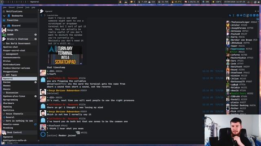The image size is (261, 146).
Task: Collapse the Off Topic category
Action: pyautogui.click(x=4, y=75)
